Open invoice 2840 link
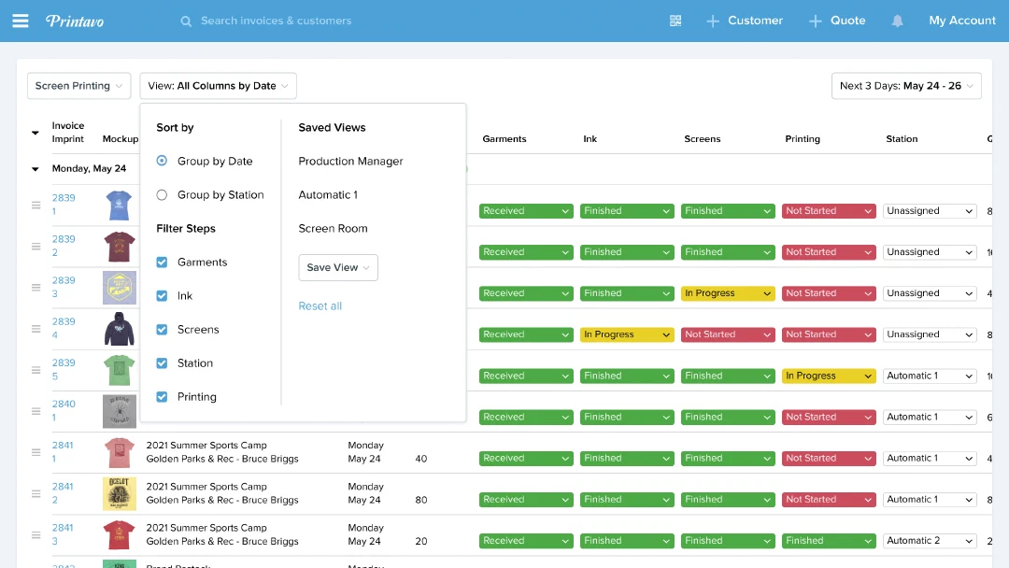 tap(64, 404)
